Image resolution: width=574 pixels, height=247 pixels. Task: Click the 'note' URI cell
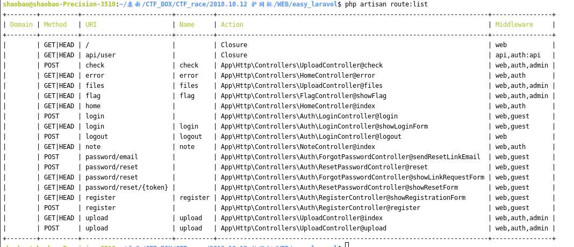(x=93, y=147)
